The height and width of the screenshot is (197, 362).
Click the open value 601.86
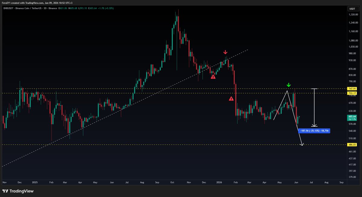point(64,8)
